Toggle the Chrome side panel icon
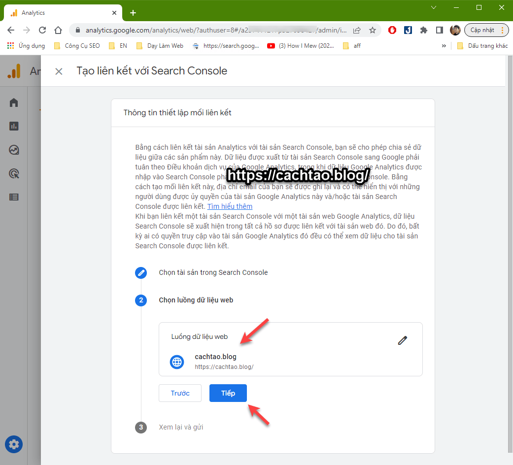 [440, 30]
